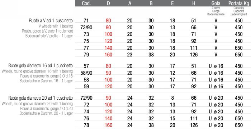Click code 58/90 in the groove 16 section
Screen dimensions: 251x129
(86, 73)
